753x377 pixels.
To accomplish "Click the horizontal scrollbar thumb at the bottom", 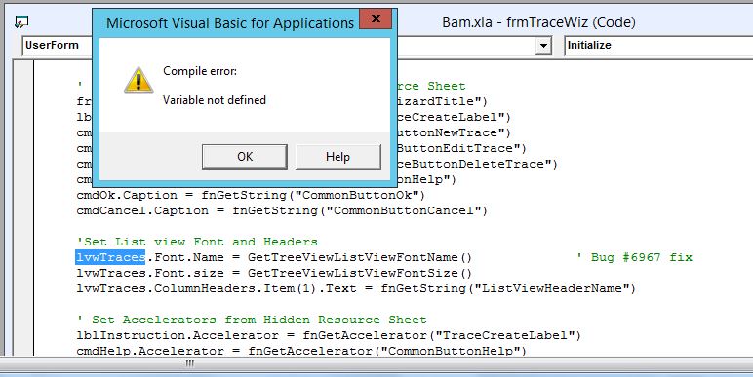I will (x=189, y=364).
